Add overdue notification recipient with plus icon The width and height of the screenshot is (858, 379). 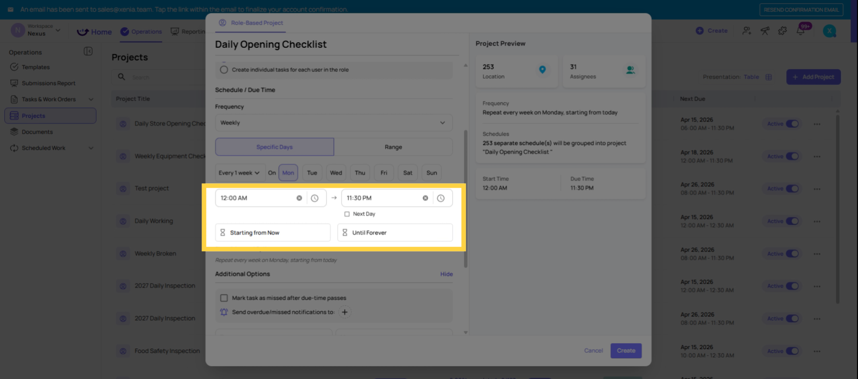pyautogui.click(x=345, y=312)
